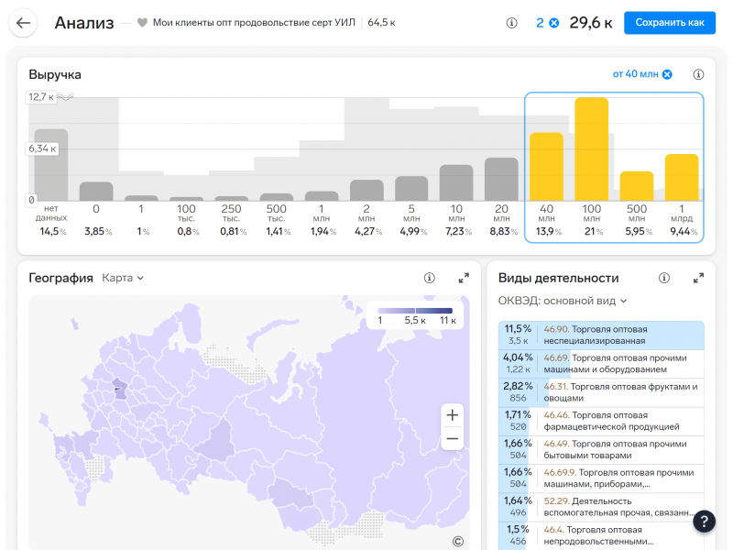Expand the Виды деятельности panel to fullscreen
The width and height of the screenshot is (733, 550).
tap(698, 278)
